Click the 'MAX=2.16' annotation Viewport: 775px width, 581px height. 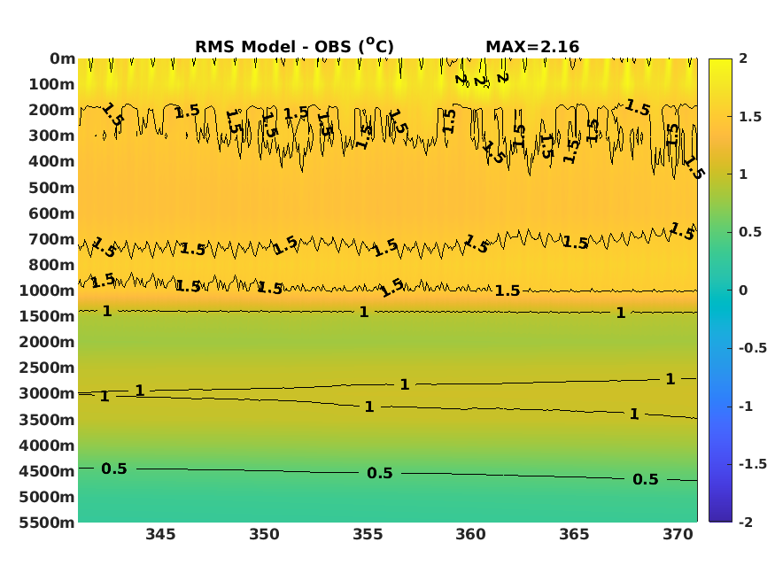532,46
